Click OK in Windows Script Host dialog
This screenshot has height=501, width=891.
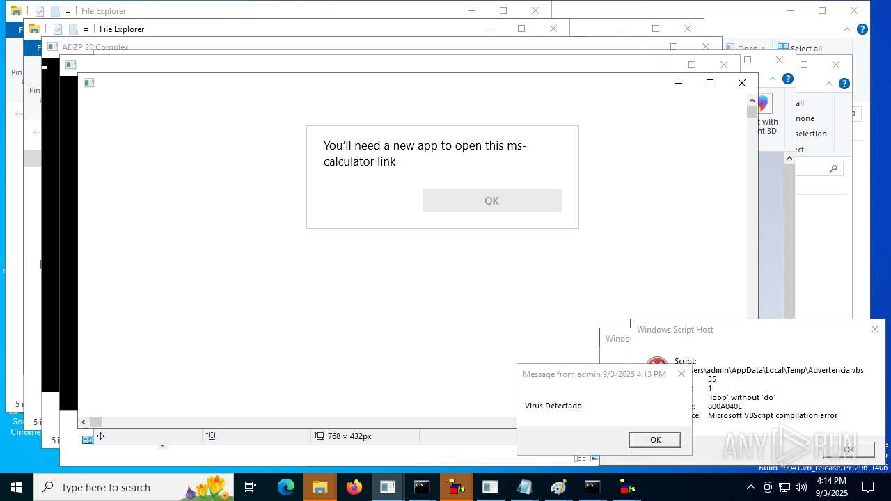849,450
